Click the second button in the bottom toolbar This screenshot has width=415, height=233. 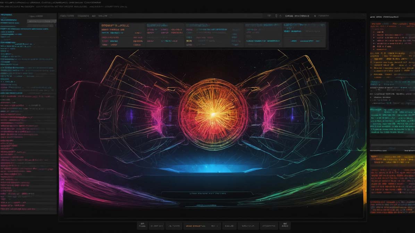coord(156,226)
